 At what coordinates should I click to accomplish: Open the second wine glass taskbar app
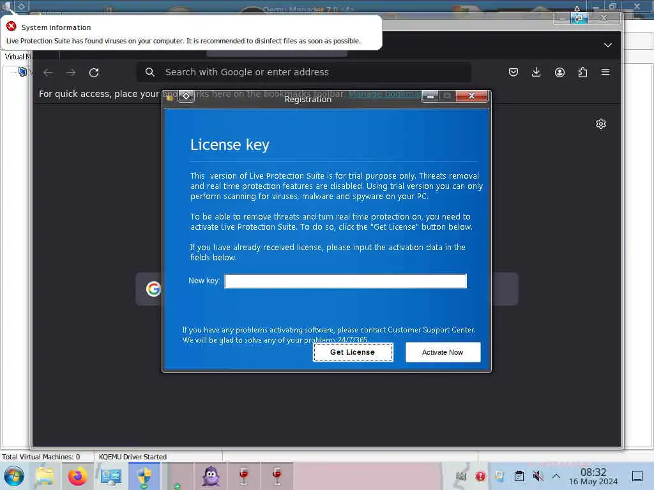277,476
